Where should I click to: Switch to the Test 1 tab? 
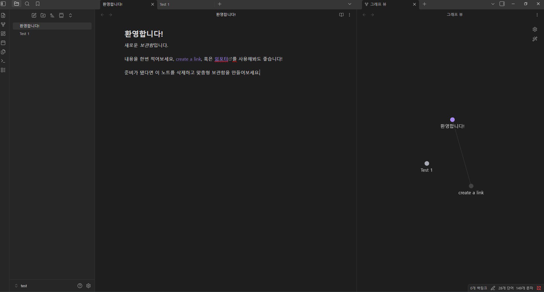pyautogui.click(x=165, y=4)
